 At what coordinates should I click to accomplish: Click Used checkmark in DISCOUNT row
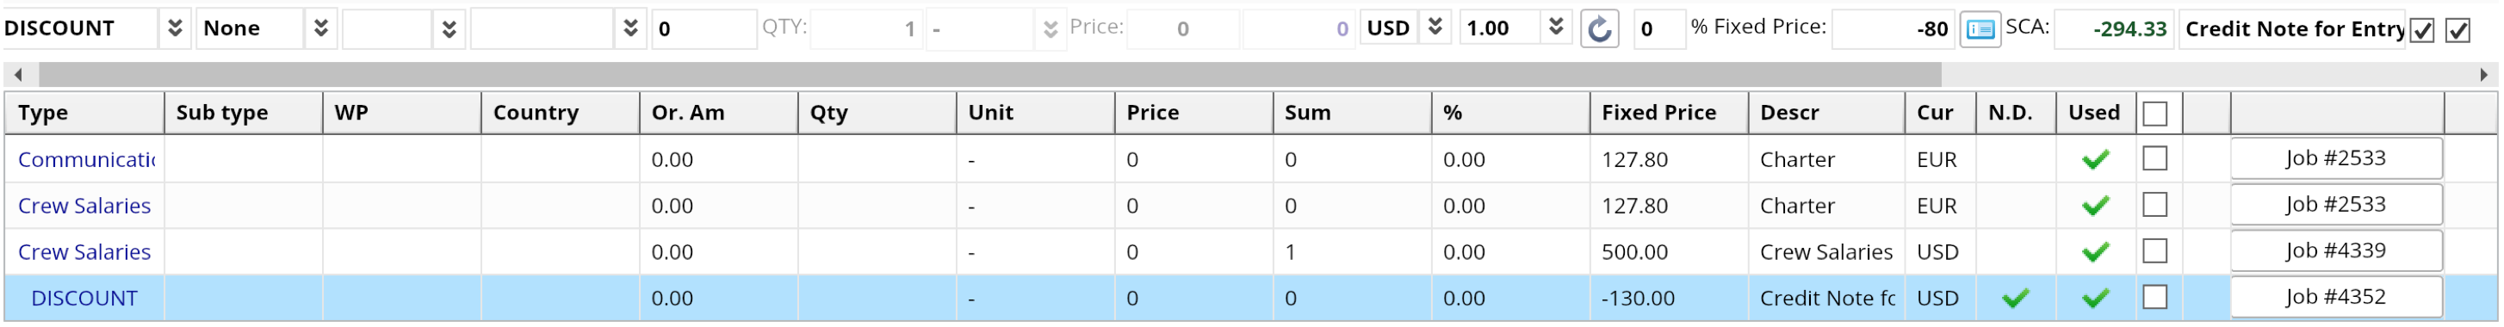2095,298
